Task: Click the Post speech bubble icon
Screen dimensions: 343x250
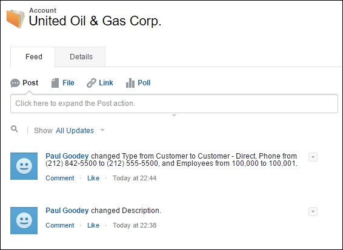Action: coord(15,83)
